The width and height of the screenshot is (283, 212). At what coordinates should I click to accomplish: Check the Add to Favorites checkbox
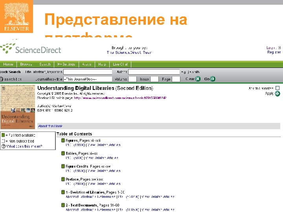pyautogui.click(x=277, y=88)
